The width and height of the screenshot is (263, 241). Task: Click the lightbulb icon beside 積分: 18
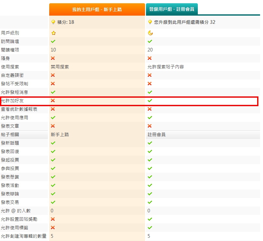pos(53,22)
